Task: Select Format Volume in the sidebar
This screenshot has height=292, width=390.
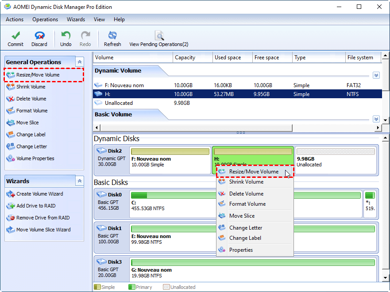Action: (27, 111)
